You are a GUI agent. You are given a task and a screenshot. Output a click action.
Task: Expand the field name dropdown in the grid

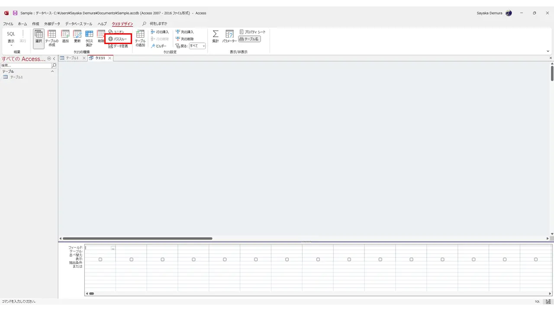coord(113,248)
